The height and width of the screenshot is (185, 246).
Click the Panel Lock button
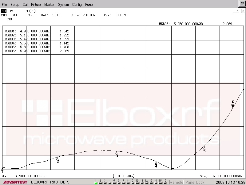195,182
